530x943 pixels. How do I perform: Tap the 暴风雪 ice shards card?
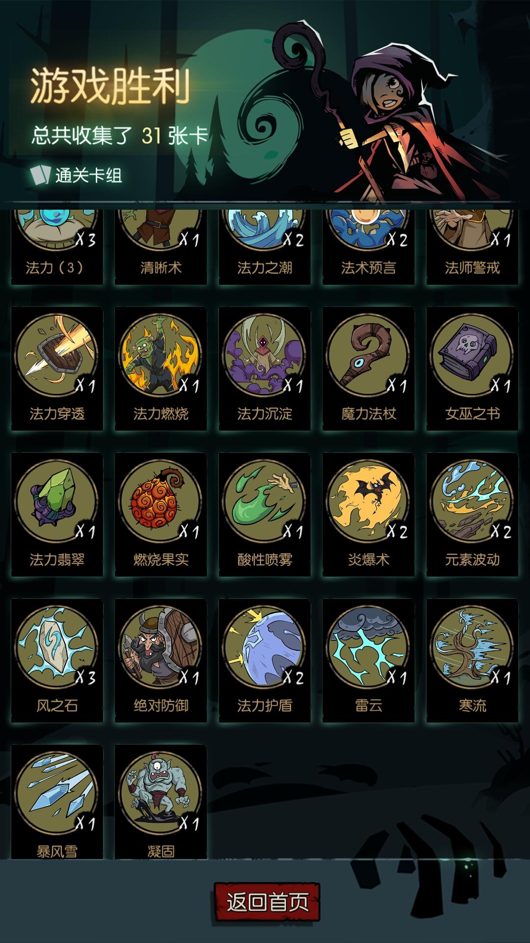tap(57, 802)
